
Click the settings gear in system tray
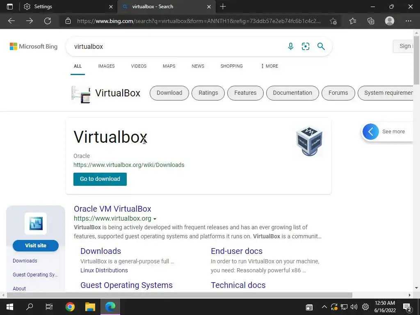[365, 307]
